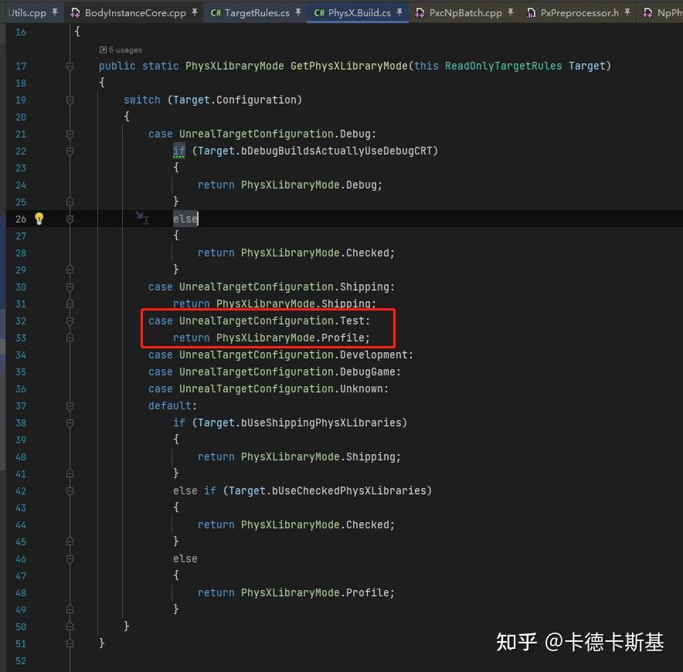Click 'UnrealTargetConfiguration.Test' case label
Image resolution: width=683 pixels, height=672 pixels.
tap(272, 321)
